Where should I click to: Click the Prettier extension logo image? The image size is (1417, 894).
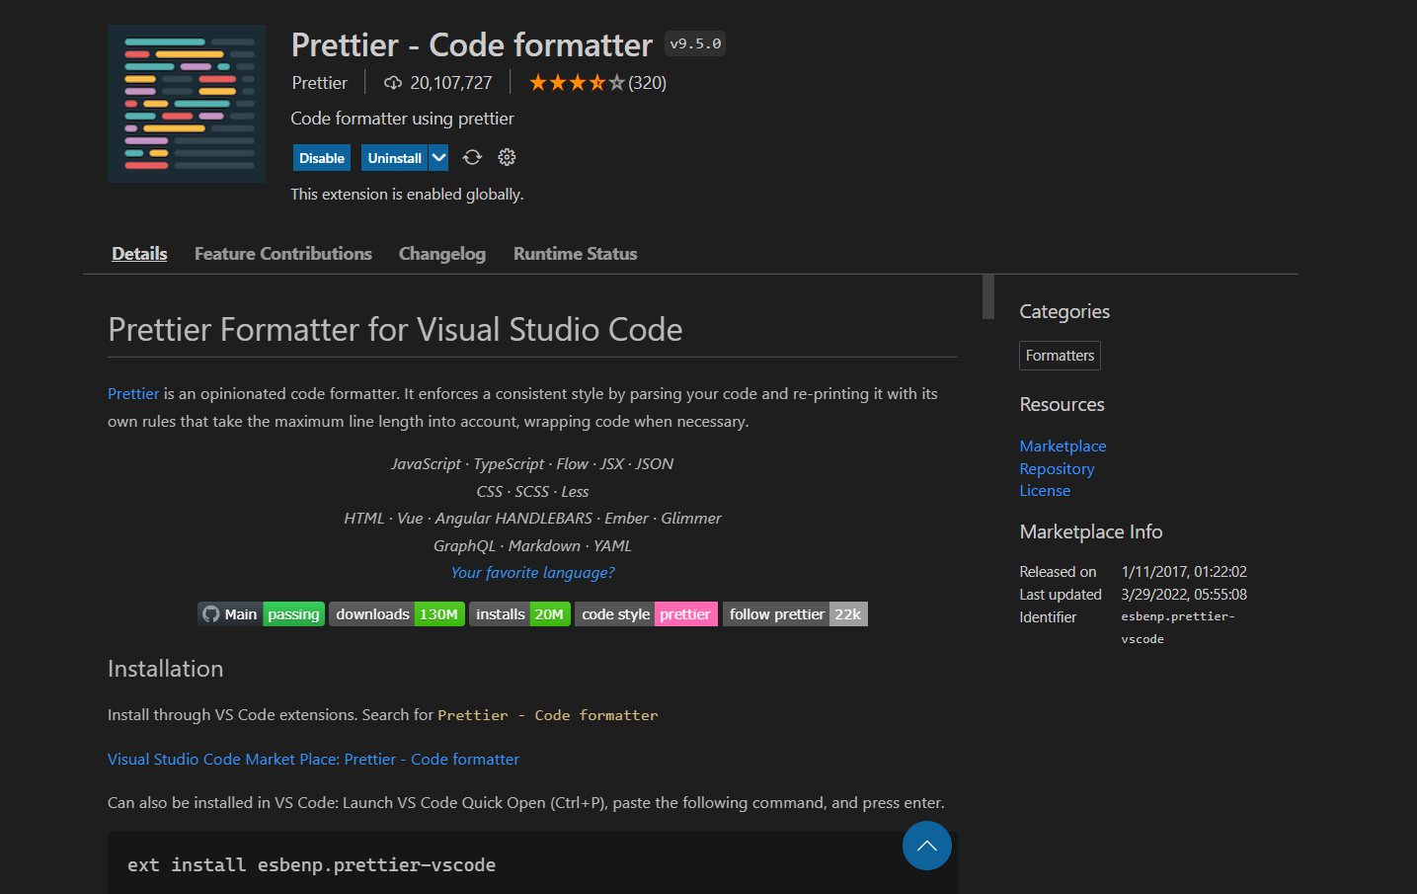[187, 104]
